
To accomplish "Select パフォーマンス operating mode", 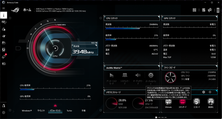I will (x=55, y=111).
